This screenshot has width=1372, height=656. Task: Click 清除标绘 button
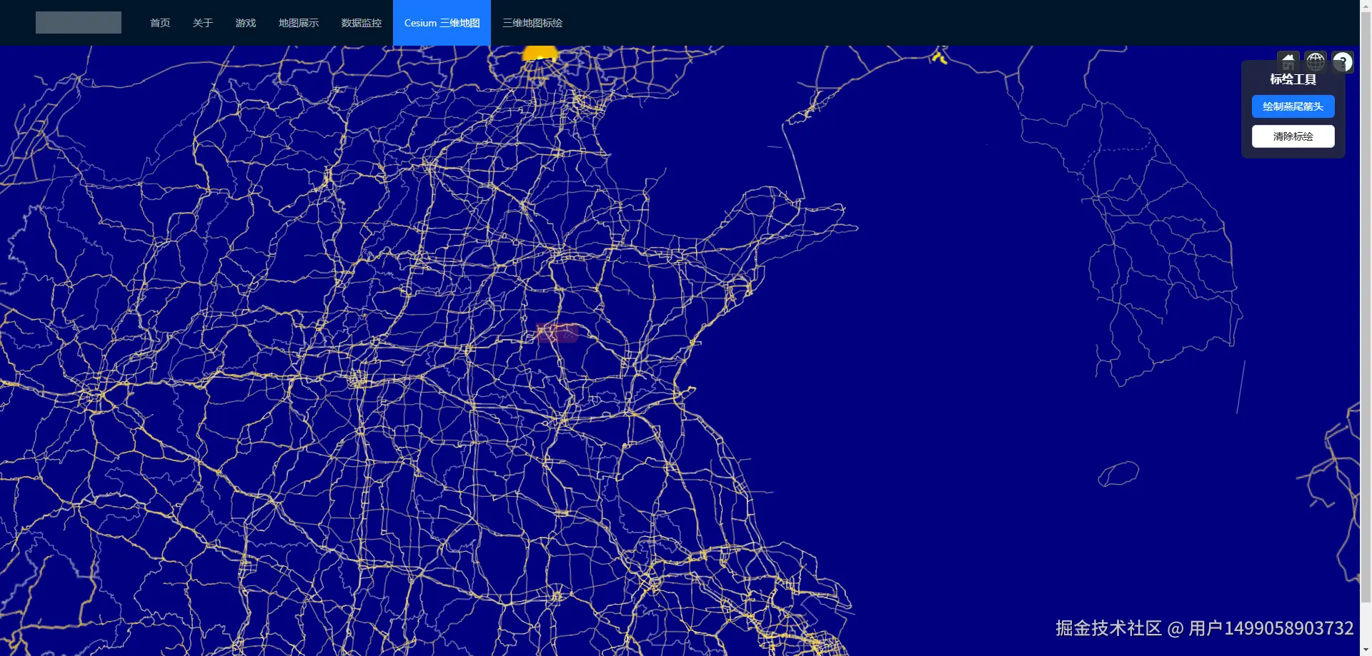(1293, 136)
